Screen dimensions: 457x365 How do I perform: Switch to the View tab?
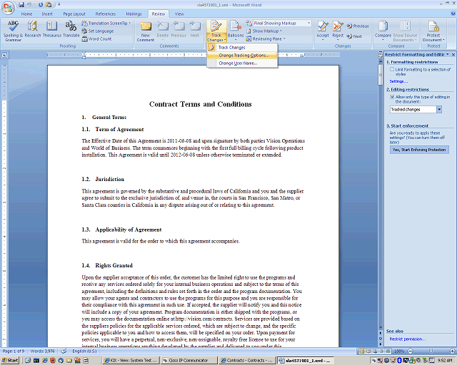(x=179, y=14)
